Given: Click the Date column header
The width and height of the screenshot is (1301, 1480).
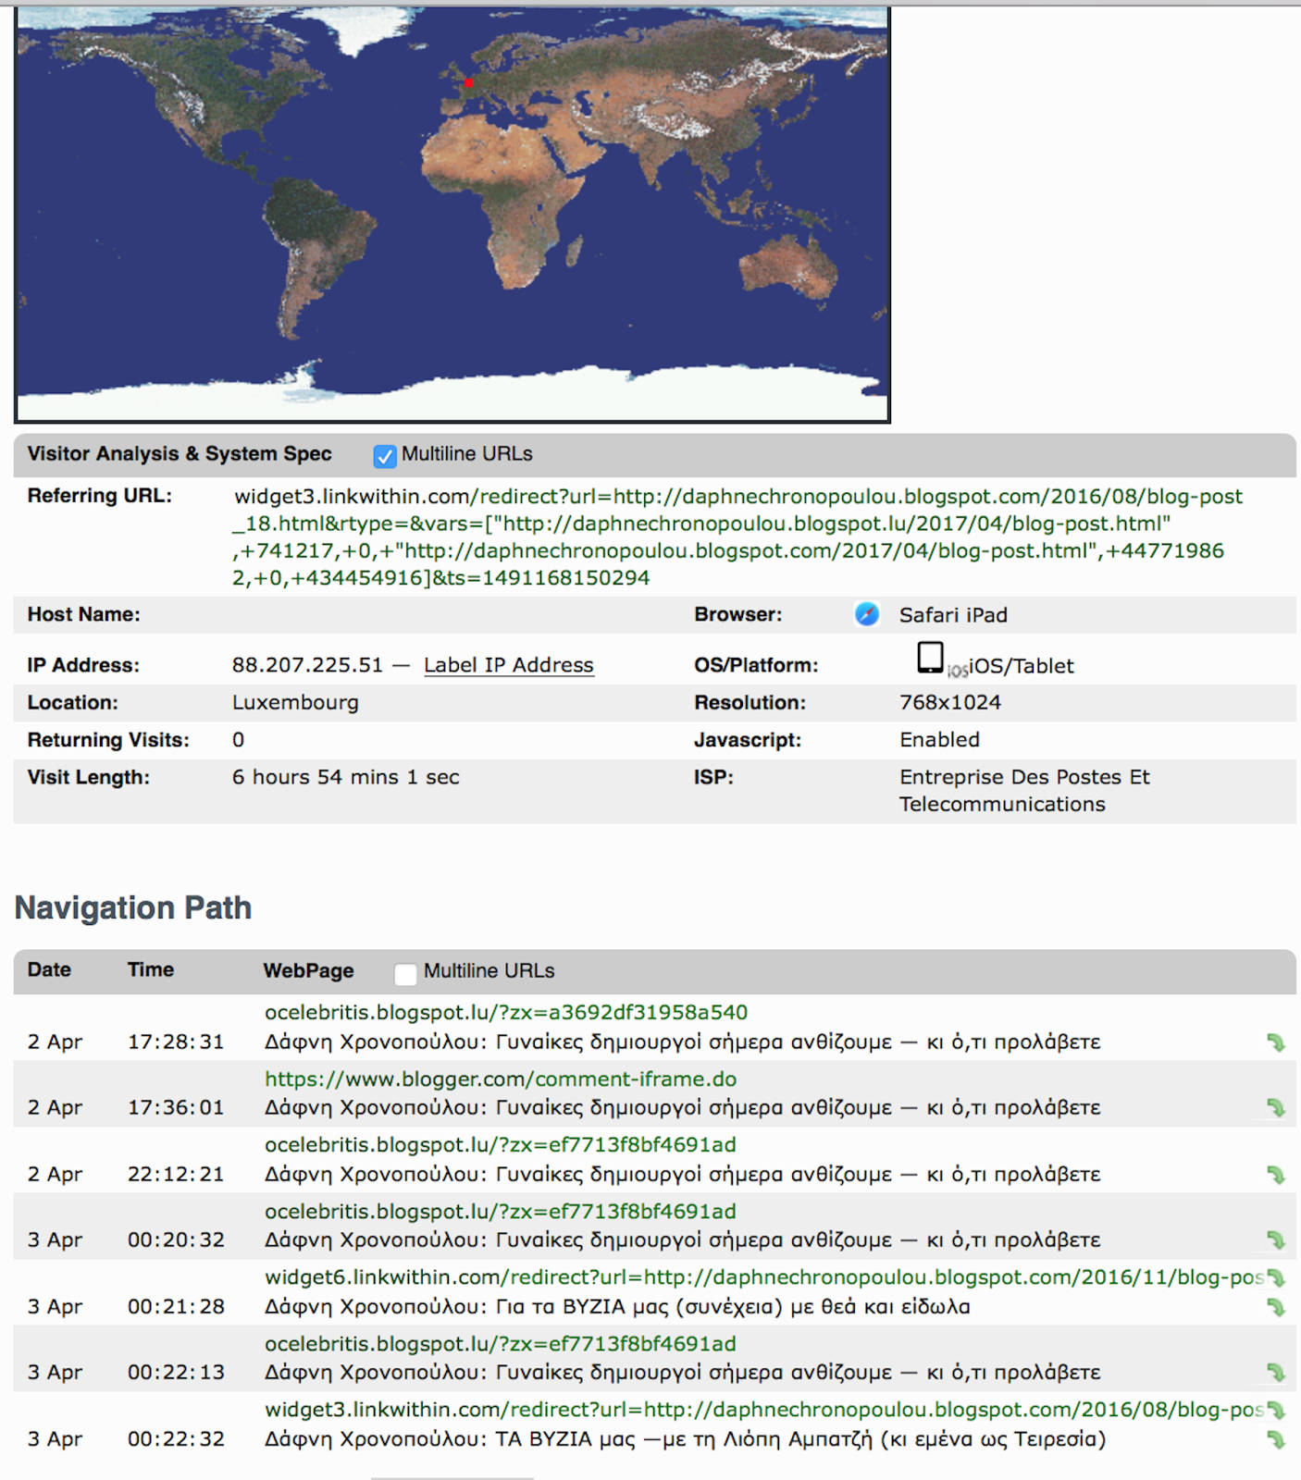Looking at the screenshot, I should pyautogui.click(x=49, y=969).
